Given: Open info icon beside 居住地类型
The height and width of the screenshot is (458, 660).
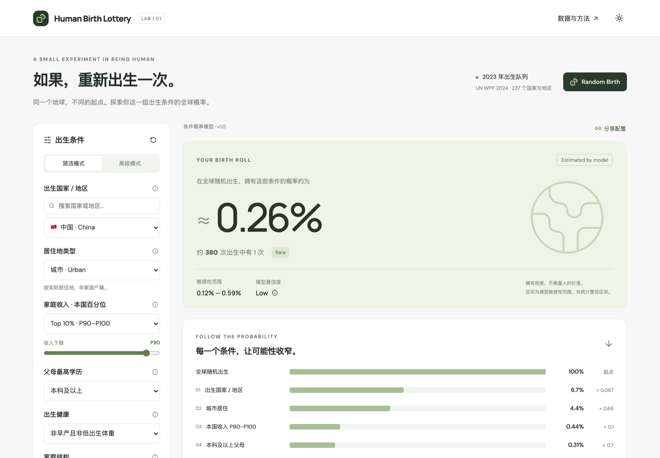Looking at the screenshot, I should click(155, 251).
